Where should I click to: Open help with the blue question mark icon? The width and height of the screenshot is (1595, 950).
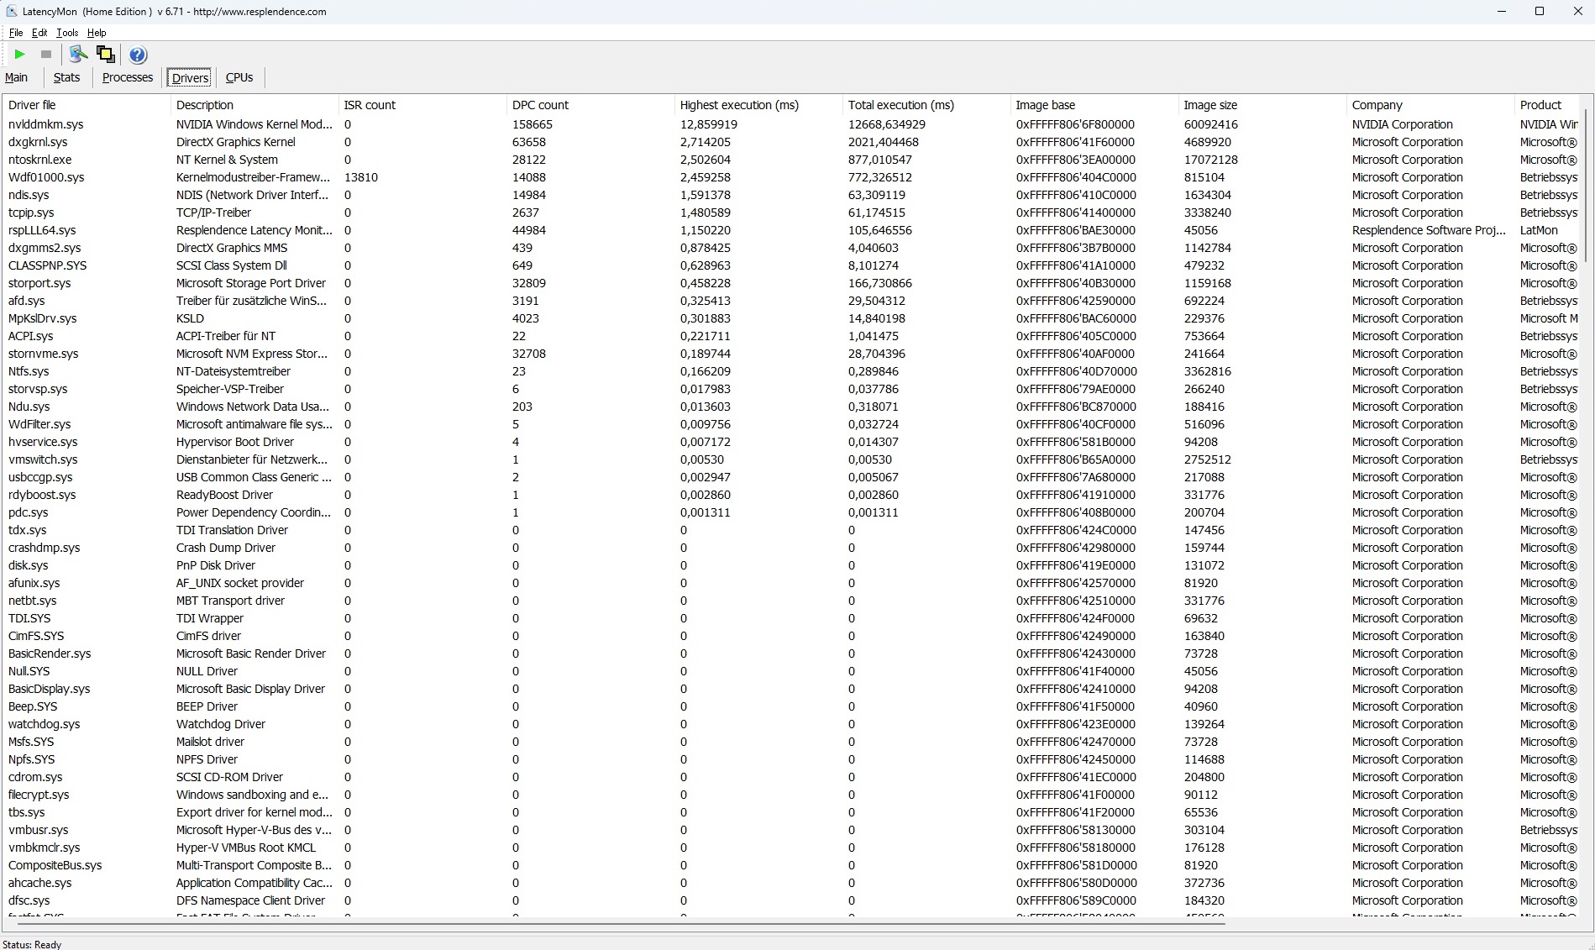[138, 55]
